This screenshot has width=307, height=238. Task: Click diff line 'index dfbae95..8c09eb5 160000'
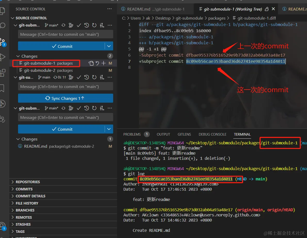click(175, 31)
